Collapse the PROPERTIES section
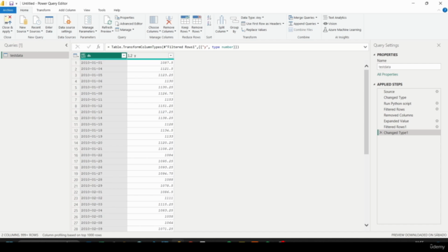 [374, 55]
